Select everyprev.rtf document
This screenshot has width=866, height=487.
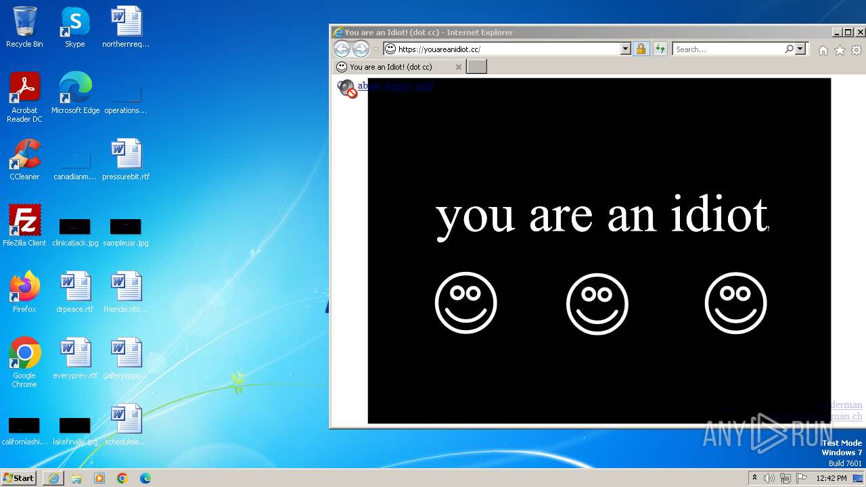pos(75,358)
